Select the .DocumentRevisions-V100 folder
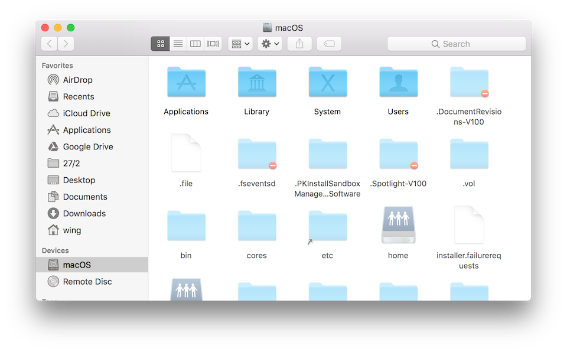 469,82
